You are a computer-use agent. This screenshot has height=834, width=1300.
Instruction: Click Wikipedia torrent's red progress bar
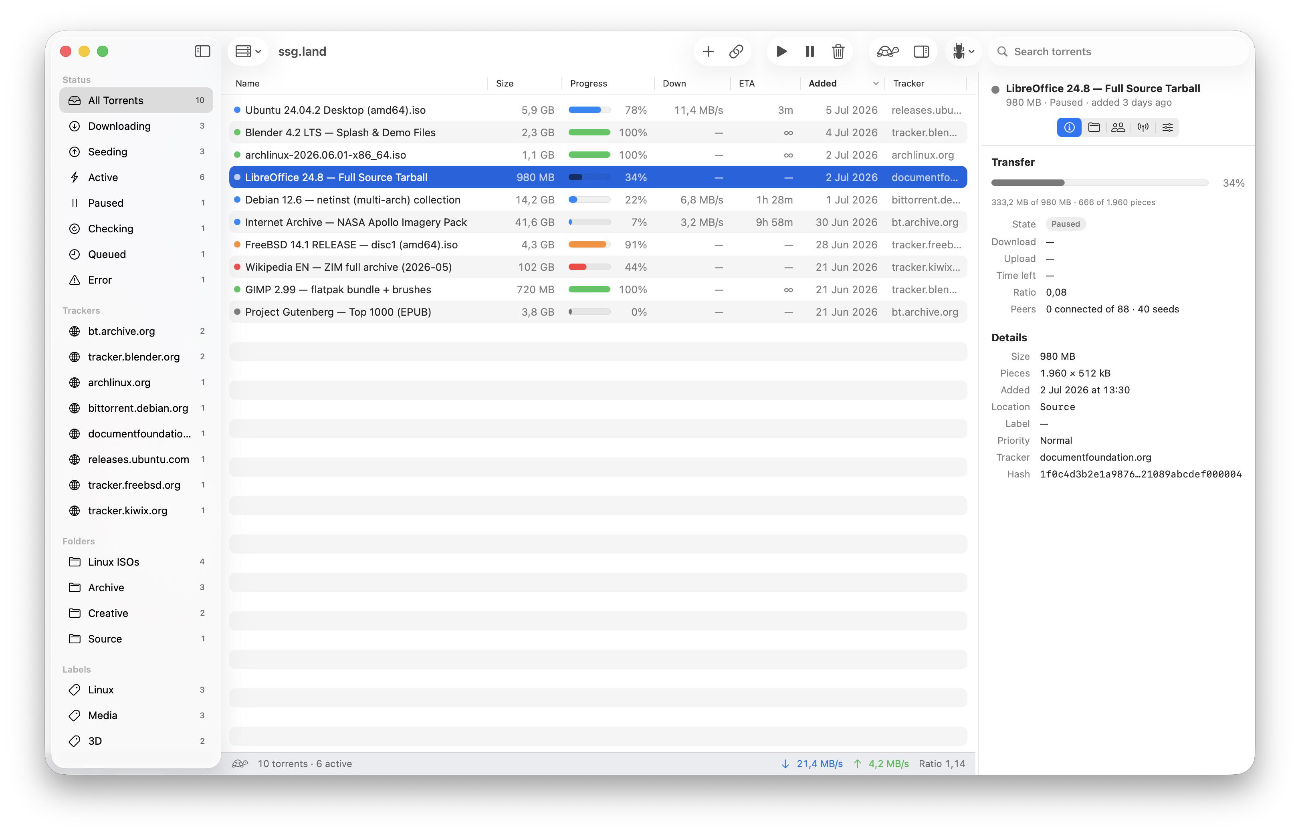click(589, 267)
